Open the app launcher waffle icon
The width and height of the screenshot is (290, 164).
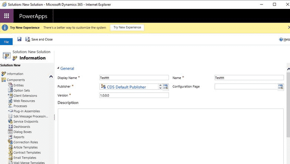tap(7, 16)
